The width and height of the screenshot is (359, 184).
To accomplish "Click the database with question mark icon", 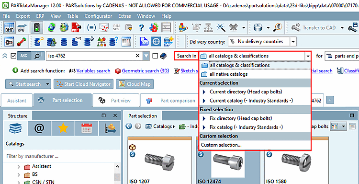I will pyautogui.click(x=113, y=42).
